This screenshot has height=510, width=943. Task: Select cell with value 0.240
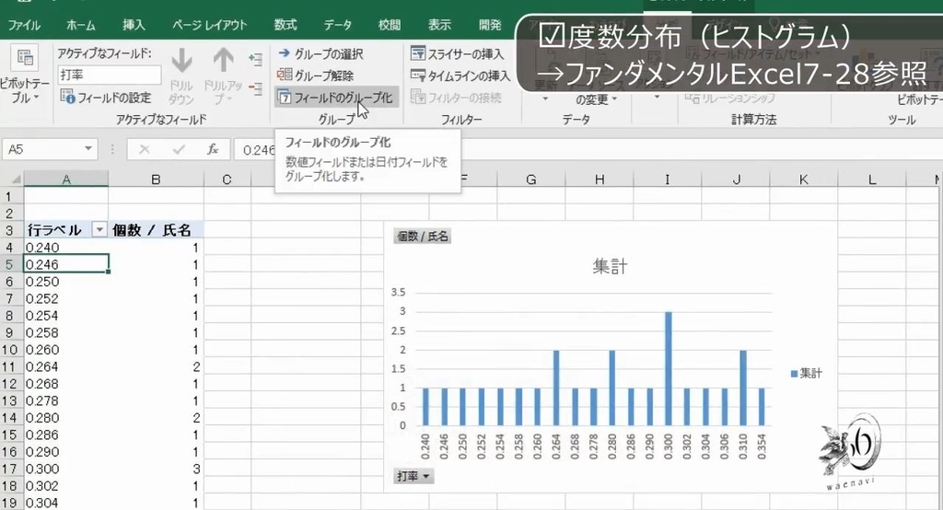coord(66,248)
